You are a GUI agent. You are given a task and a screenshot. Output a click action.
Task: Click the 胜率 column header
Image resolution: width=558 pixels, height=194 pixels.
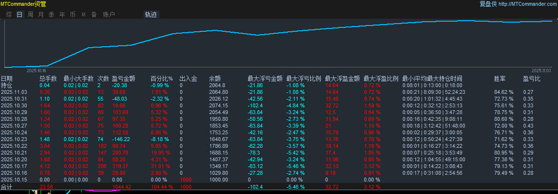tap(500, 78)
